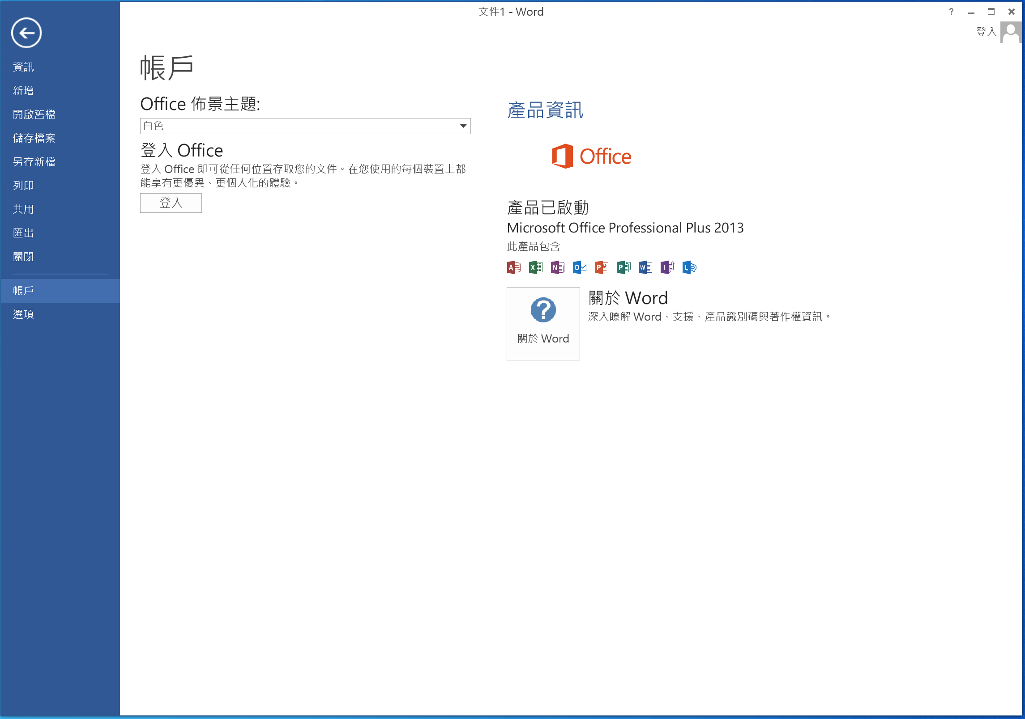The height and width of the screenshot is (719, 1025).
Task: Select 另存新檔 in the sidebar
Action: click(34, 162)
